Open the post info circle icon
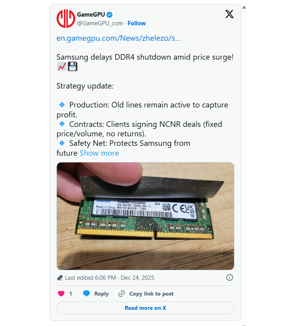294x326 pixels. [230, 277]
